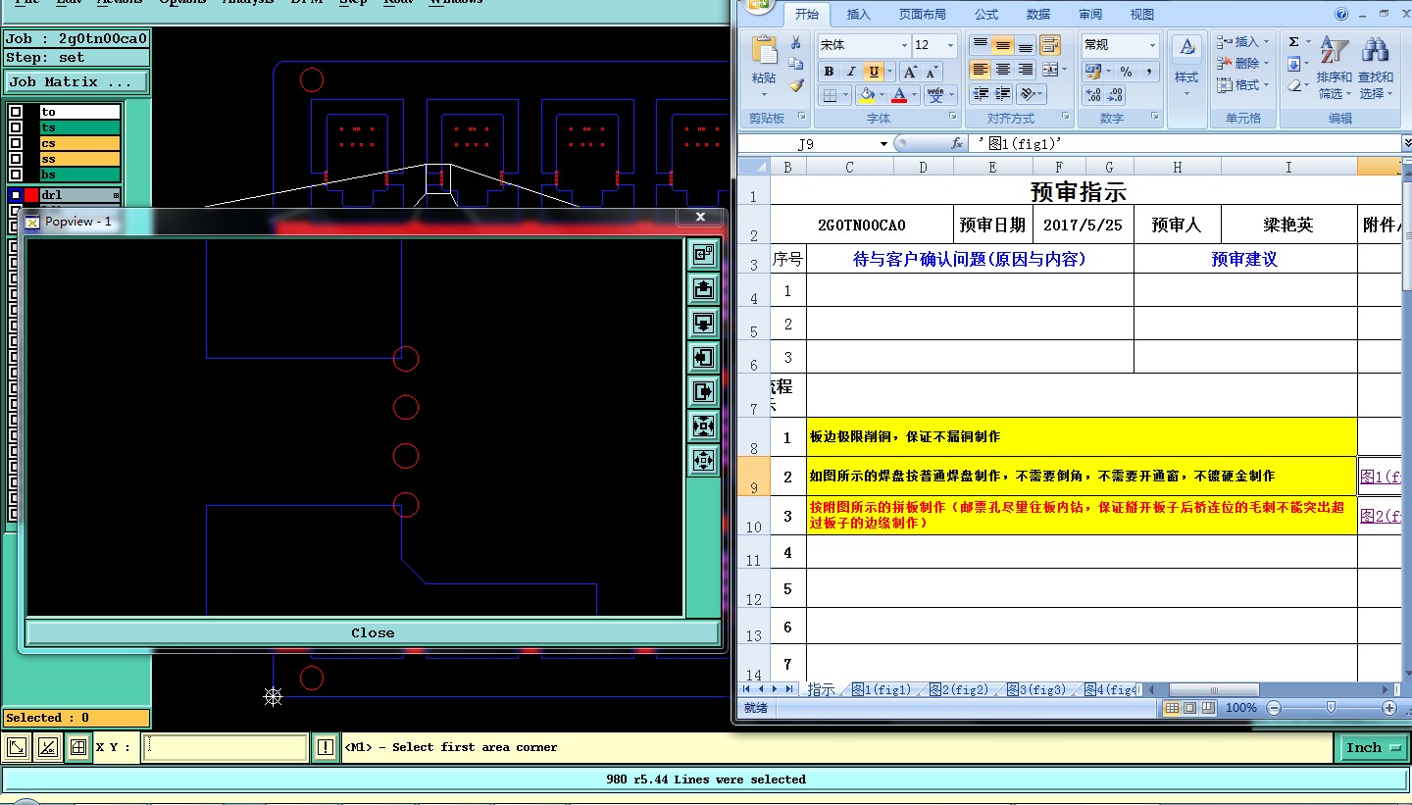This screenshot has width=1412, height=805.
Task: Click Popview pan-right arrow icon
Action: pyautogui.click(x=703, y=391)
